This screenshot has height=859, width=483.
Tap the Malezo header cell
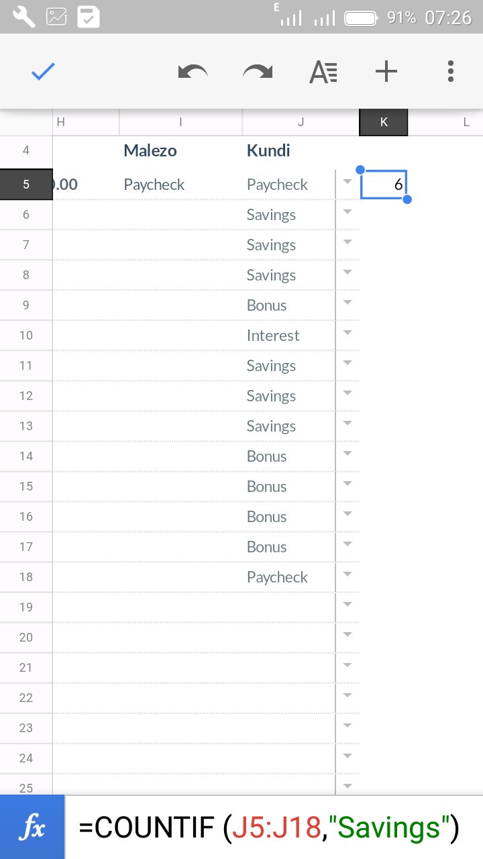150,150
